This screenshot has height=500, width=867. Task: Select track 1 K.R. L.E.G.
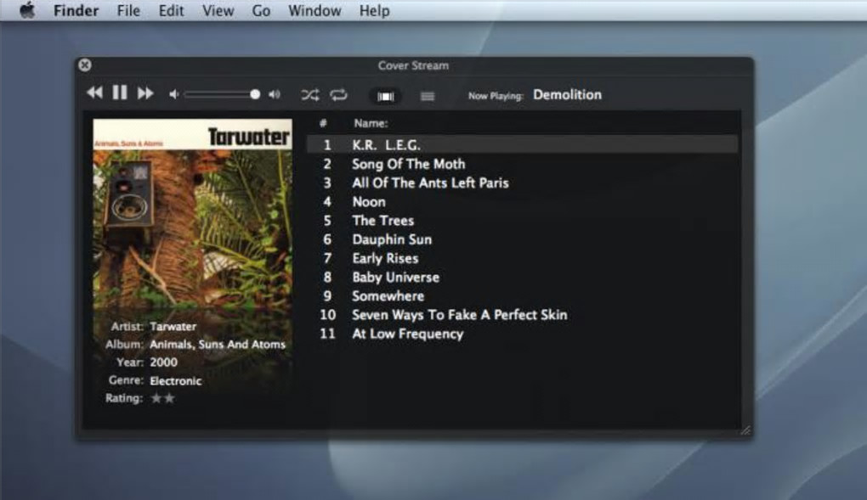click(x=522, y=145)
